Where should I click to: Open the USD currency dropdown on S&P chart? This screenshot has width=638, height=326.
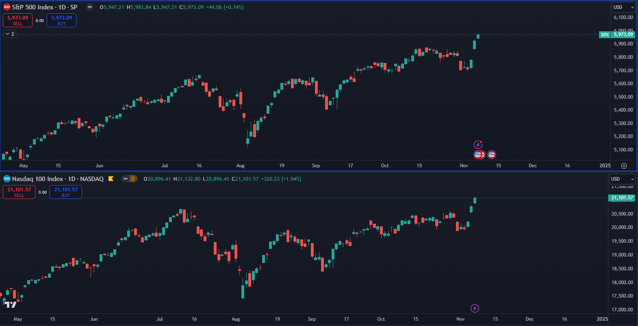point(623,7)
